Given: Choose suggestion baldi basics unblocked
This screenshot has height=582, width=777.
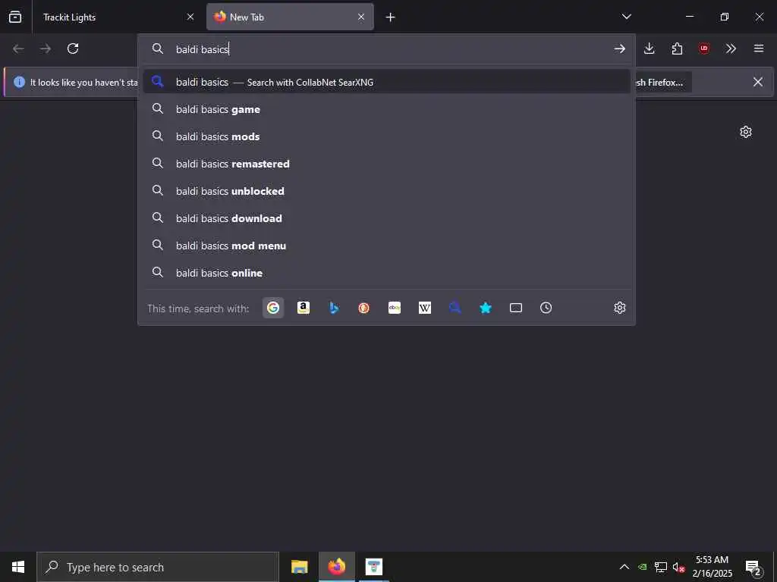Looking at the screenshot, I should pos(386,190).
